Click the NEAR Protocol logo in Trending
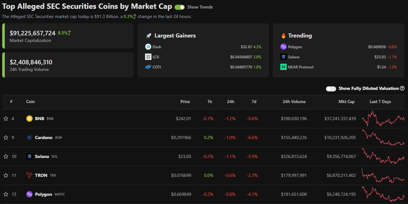This screenshot has width=408, height=204. (x=284, y=67)
